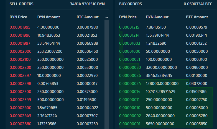Select buy price 0.00000026
217x129 pixels.
(x=130, y=75)
